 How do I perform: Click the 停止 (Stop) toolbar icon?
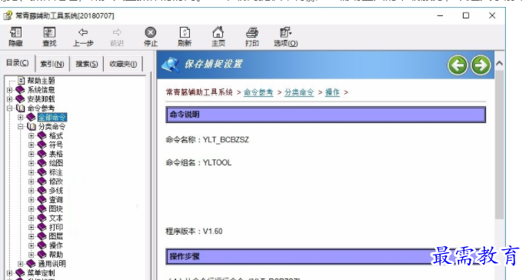pyautogui.click(x=151, y=37)
